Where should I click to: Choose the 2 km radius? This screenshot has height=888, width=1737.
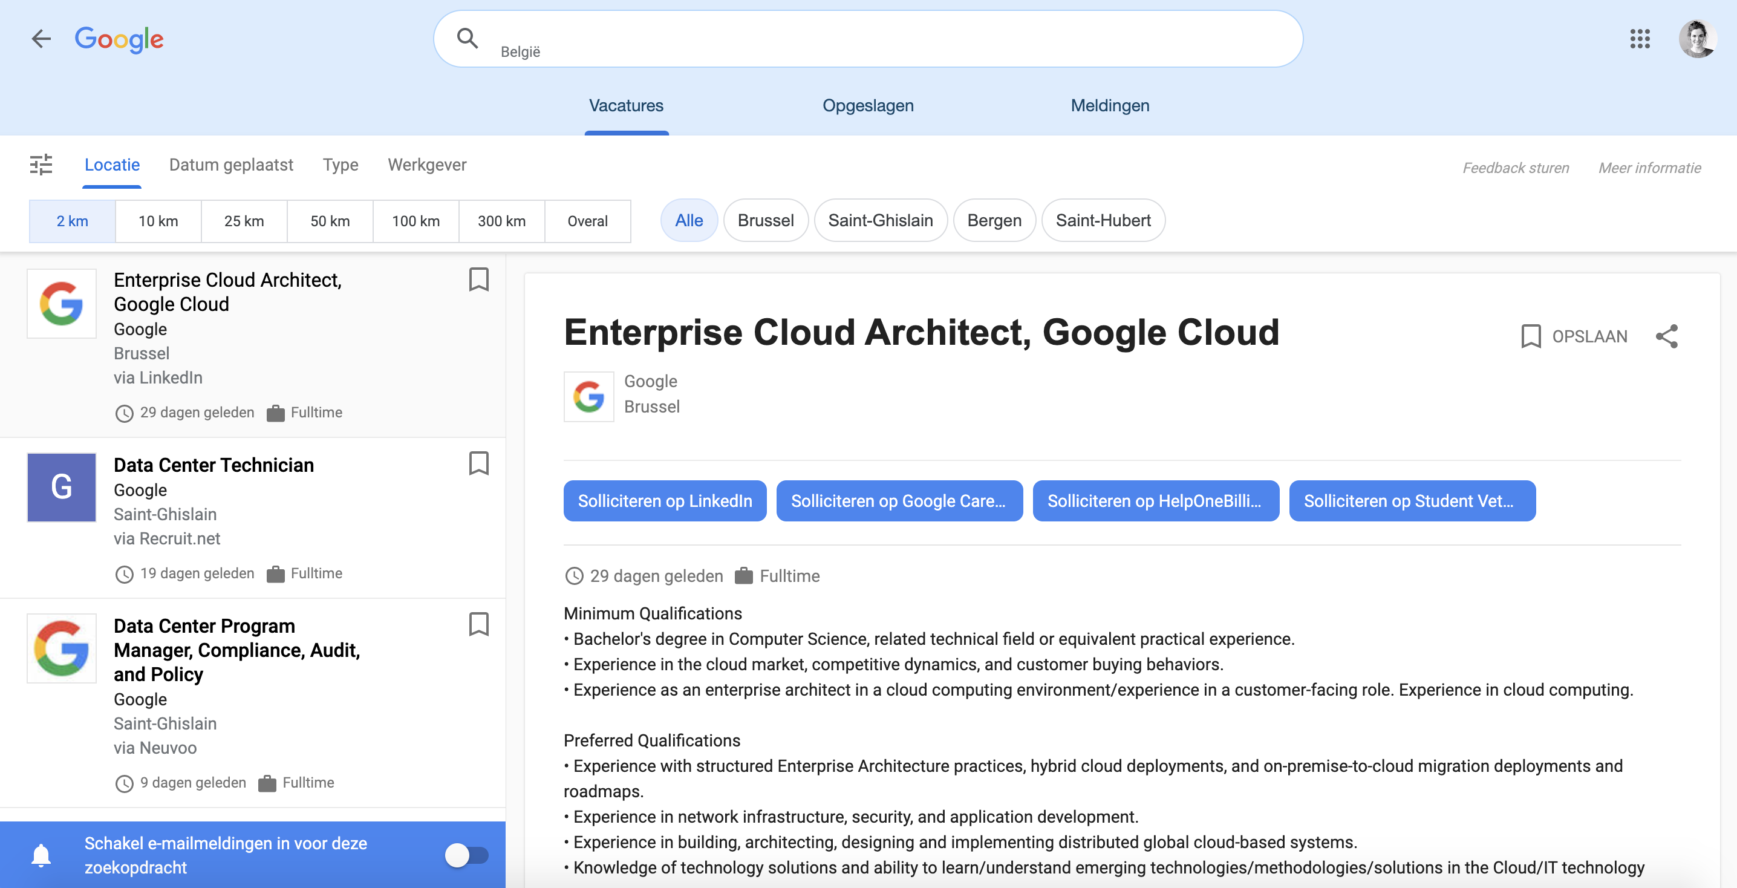[x=72, y=221]
